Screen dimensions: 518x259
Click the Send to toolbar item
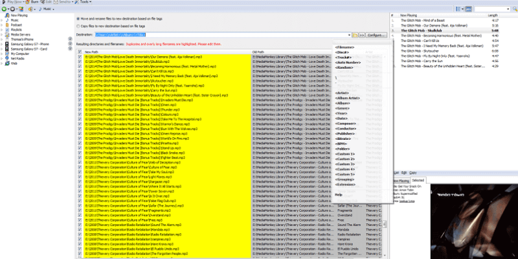63,2
